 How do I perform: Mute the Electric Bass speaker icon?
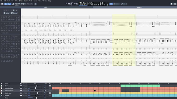[x=24, y=93]
